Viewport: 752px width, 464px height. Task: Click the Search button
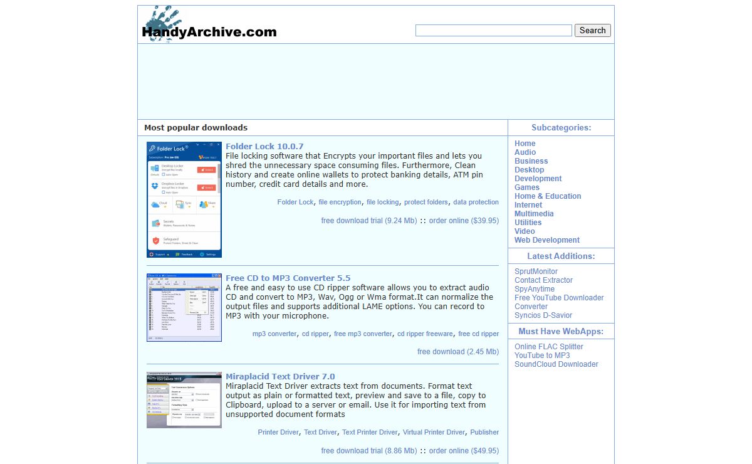pyautogui.click(x=593, y=30)
